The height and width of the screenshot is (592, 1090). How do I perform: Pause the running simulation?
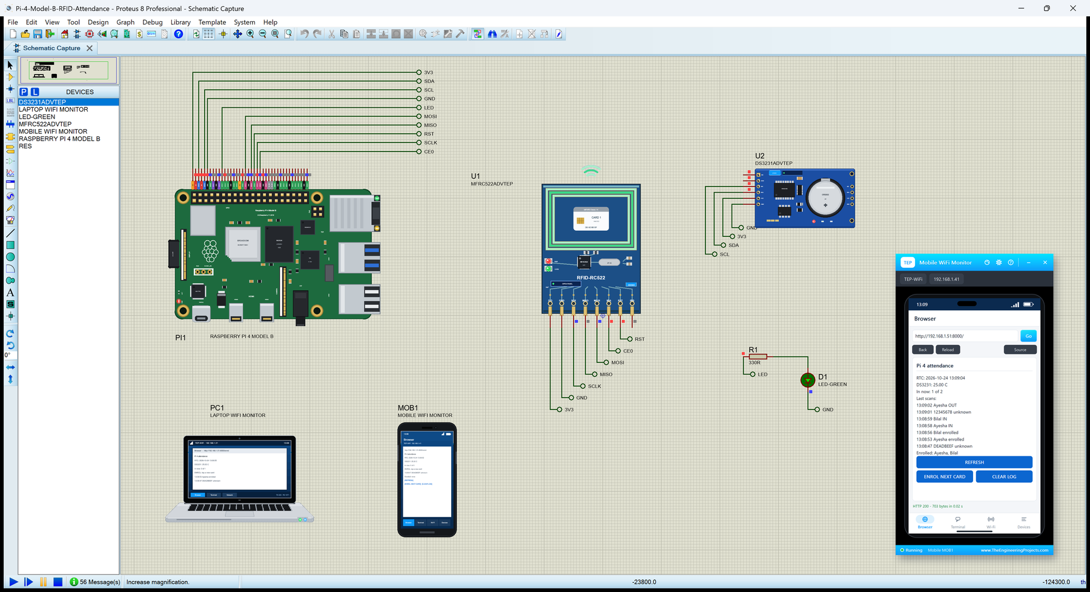[43, 582]
